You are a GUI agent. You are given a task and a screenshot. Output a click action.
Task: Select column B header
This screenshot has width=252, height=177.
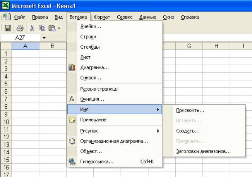pyautogui.click(x=52, y=46)
